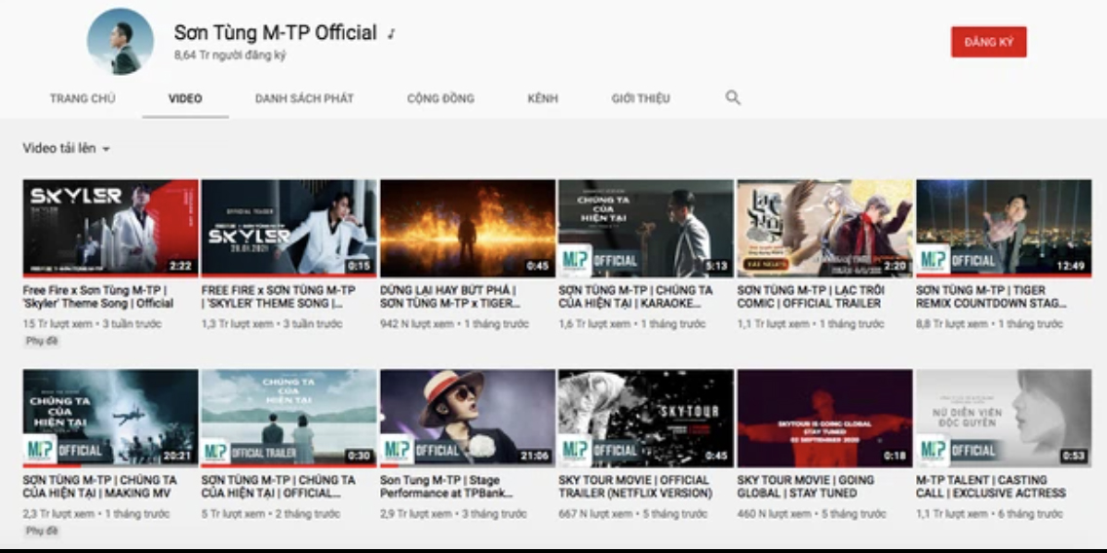This screenshot has width=1107, height=553.
Task: Switch to the GIỚI THIỆU tab
Action: click(x=640, y=98)
